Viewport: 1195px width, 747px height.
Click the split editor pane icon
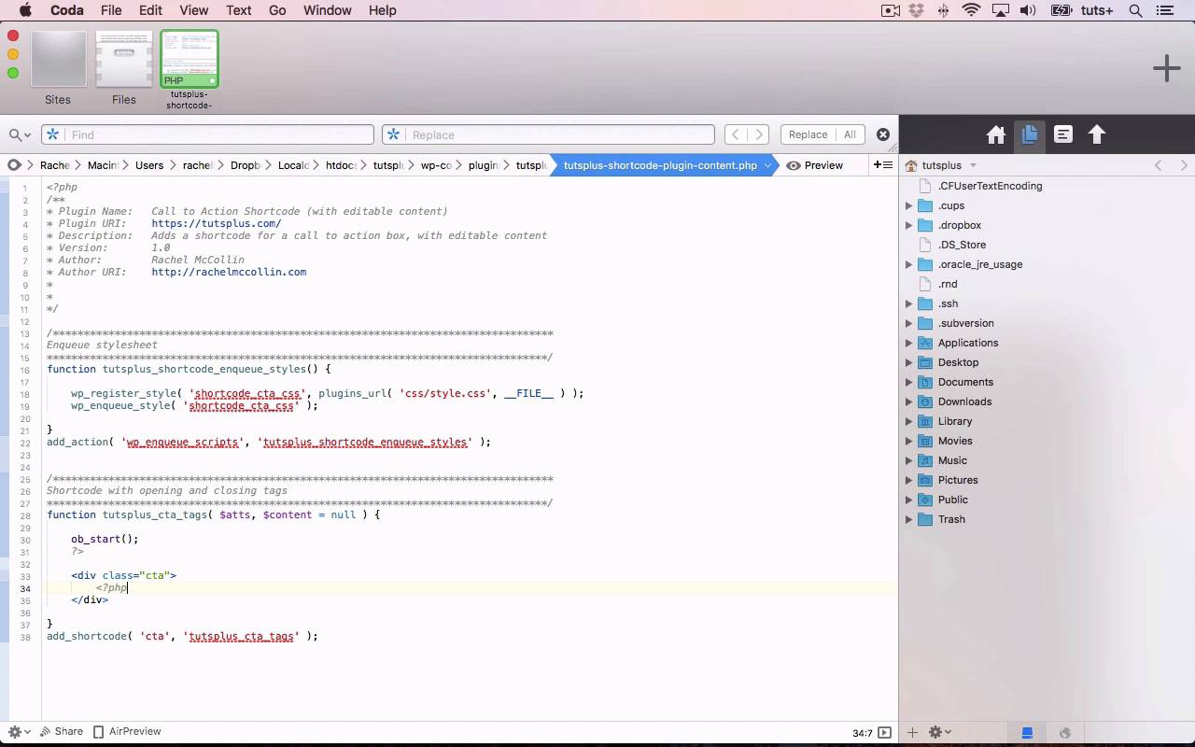pos(882,165)
